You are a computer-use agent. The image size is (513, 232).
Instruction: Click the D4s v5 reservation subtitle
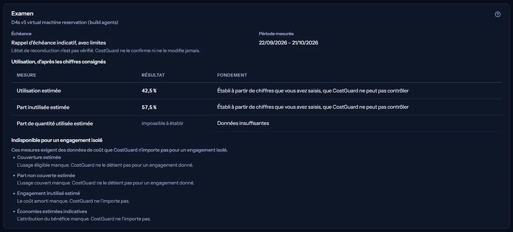click(65, 22)
